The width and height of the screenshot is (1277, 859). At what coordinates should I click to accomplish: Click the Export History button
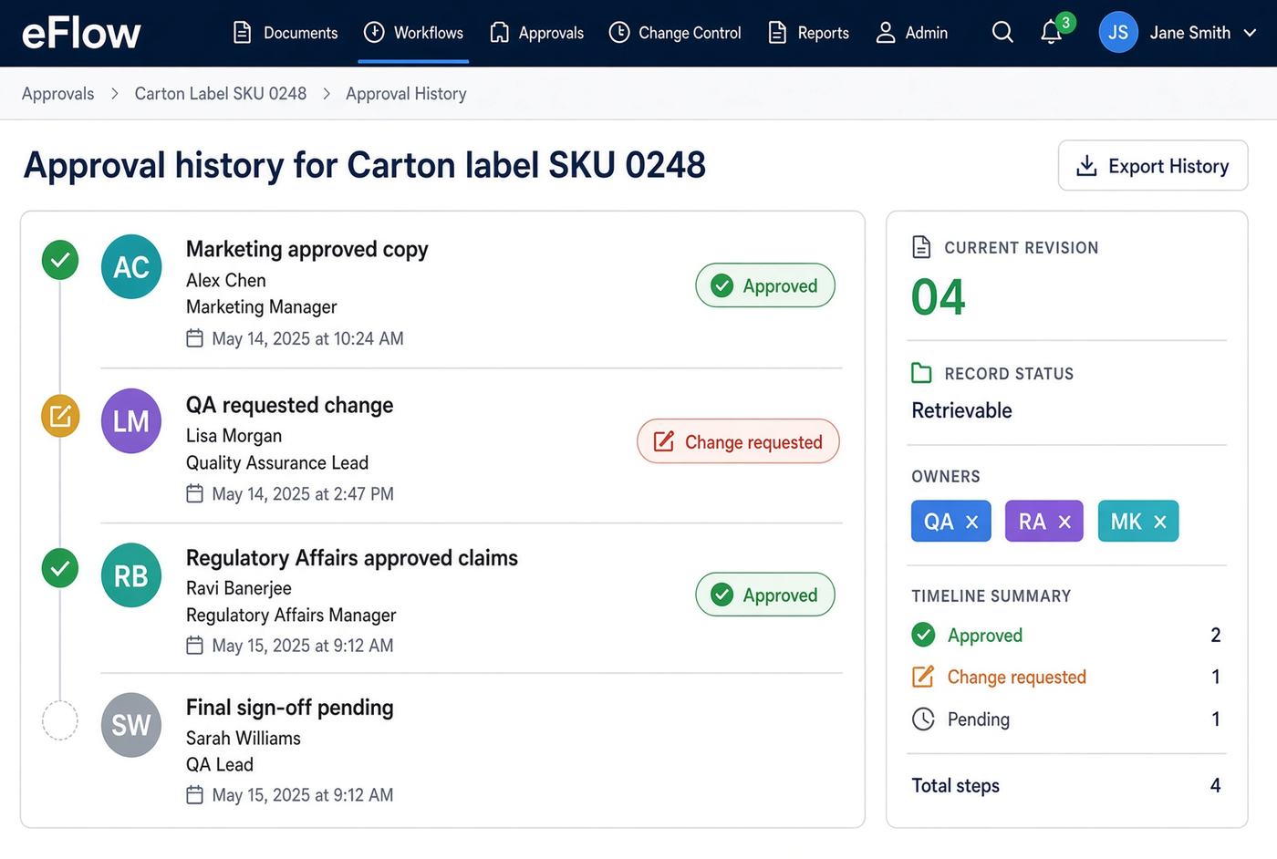click(1153, 166)
